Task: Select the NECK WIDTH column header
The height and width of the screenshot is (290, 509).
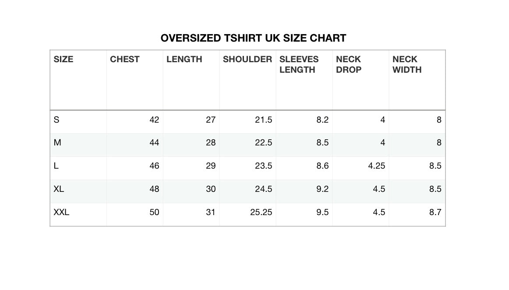Action: click(407, 64)
